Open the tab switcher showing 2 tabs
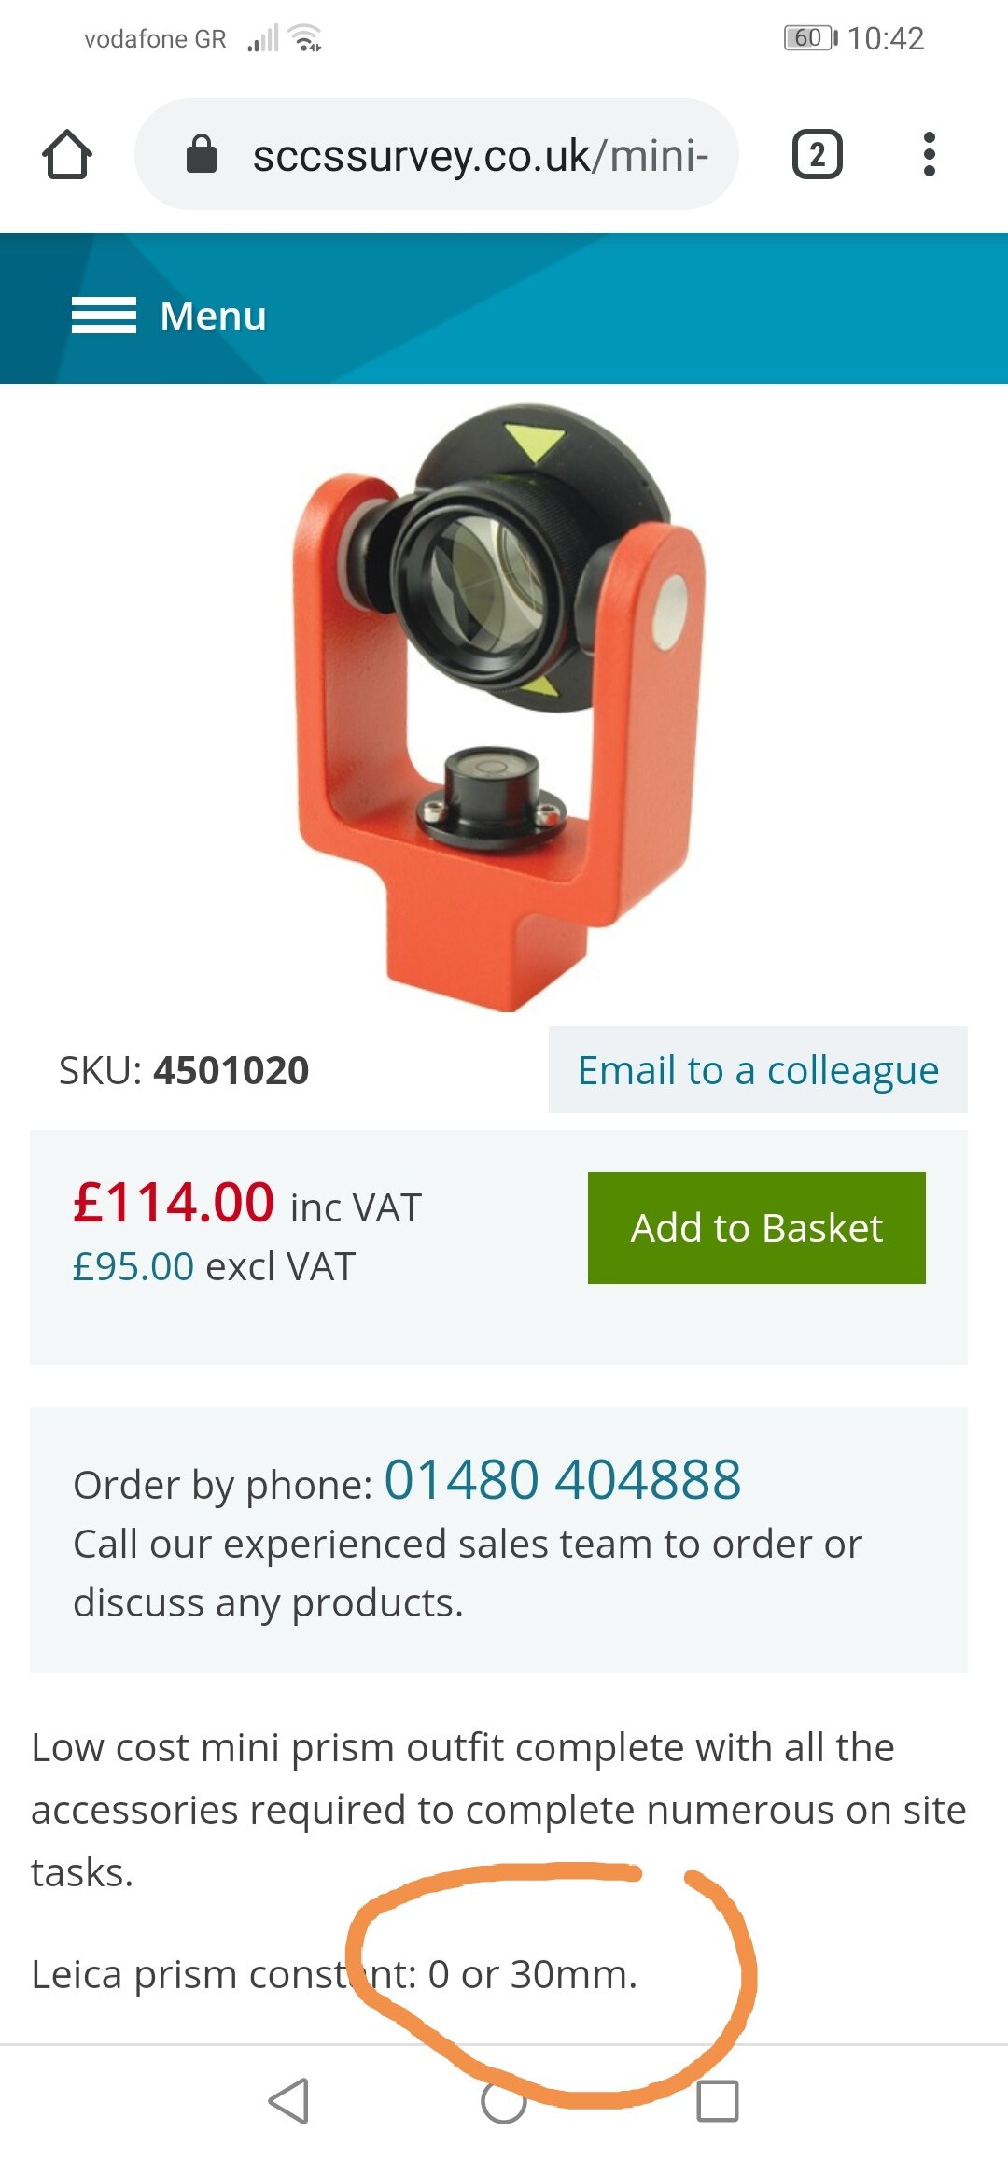 point(817,154)
